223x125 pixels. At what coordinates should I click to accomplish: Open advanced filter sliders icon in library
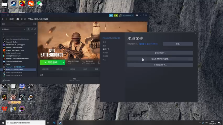(35, 34)
